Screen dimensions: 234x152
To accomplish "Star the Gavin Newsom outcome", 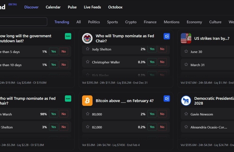I will [186, 114].
